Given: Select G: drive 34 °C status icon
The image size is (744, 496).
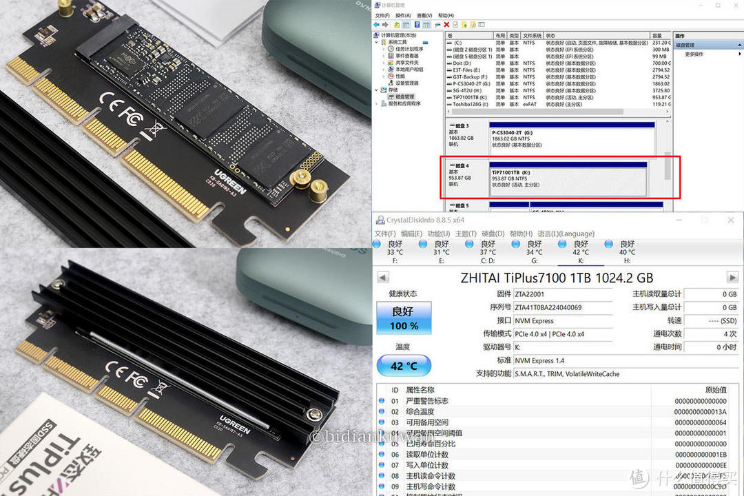Looking at the screenshot, I should pyautogui.click(x=516, y=244).
